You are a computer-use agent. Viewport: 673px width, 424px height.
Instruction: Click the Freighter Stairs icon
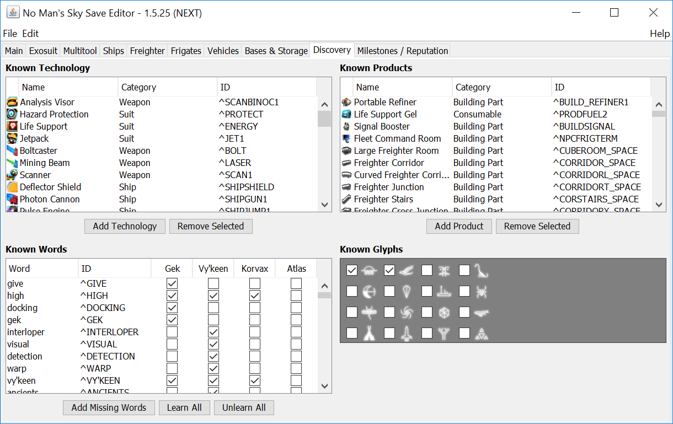point(346,199)
